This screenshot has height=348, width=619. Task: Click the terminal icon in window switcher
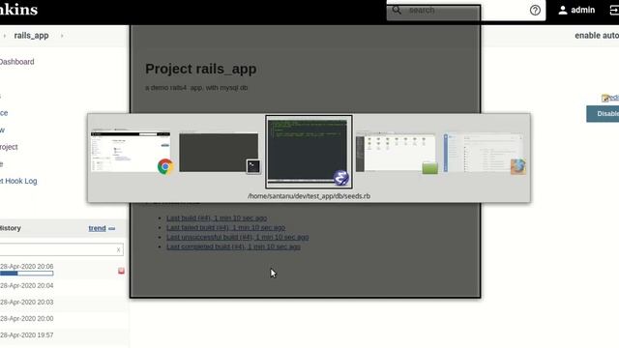click(253, 166)
